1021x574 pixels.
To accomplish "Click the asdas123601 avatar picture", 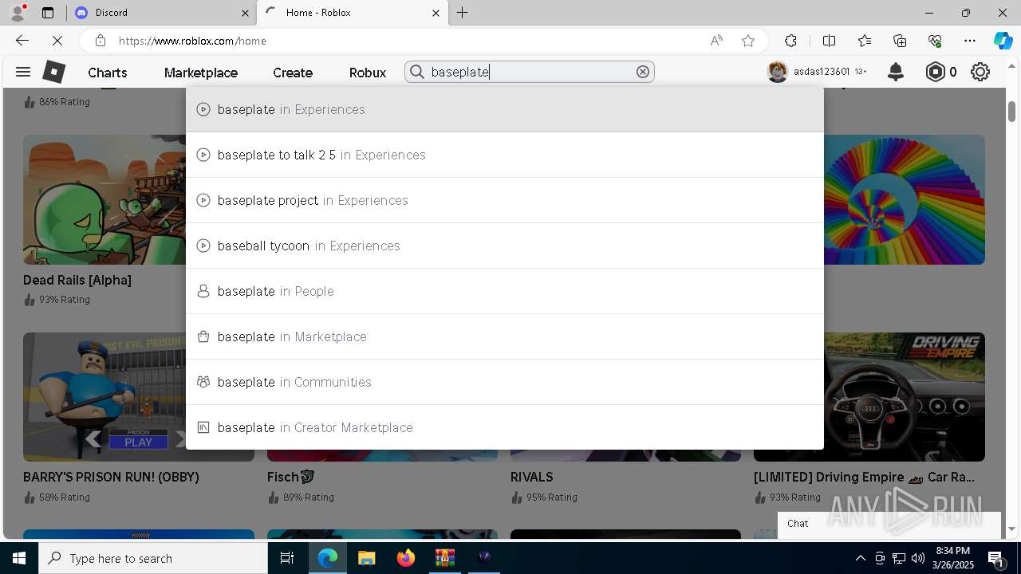I will click(x=777, y=72).
